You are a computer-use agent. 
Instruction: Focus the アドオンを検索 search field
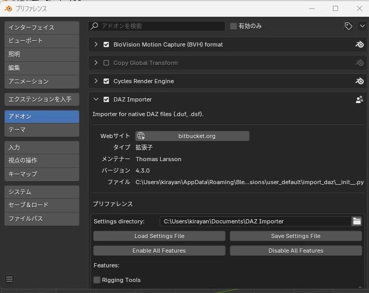point(156,26)
